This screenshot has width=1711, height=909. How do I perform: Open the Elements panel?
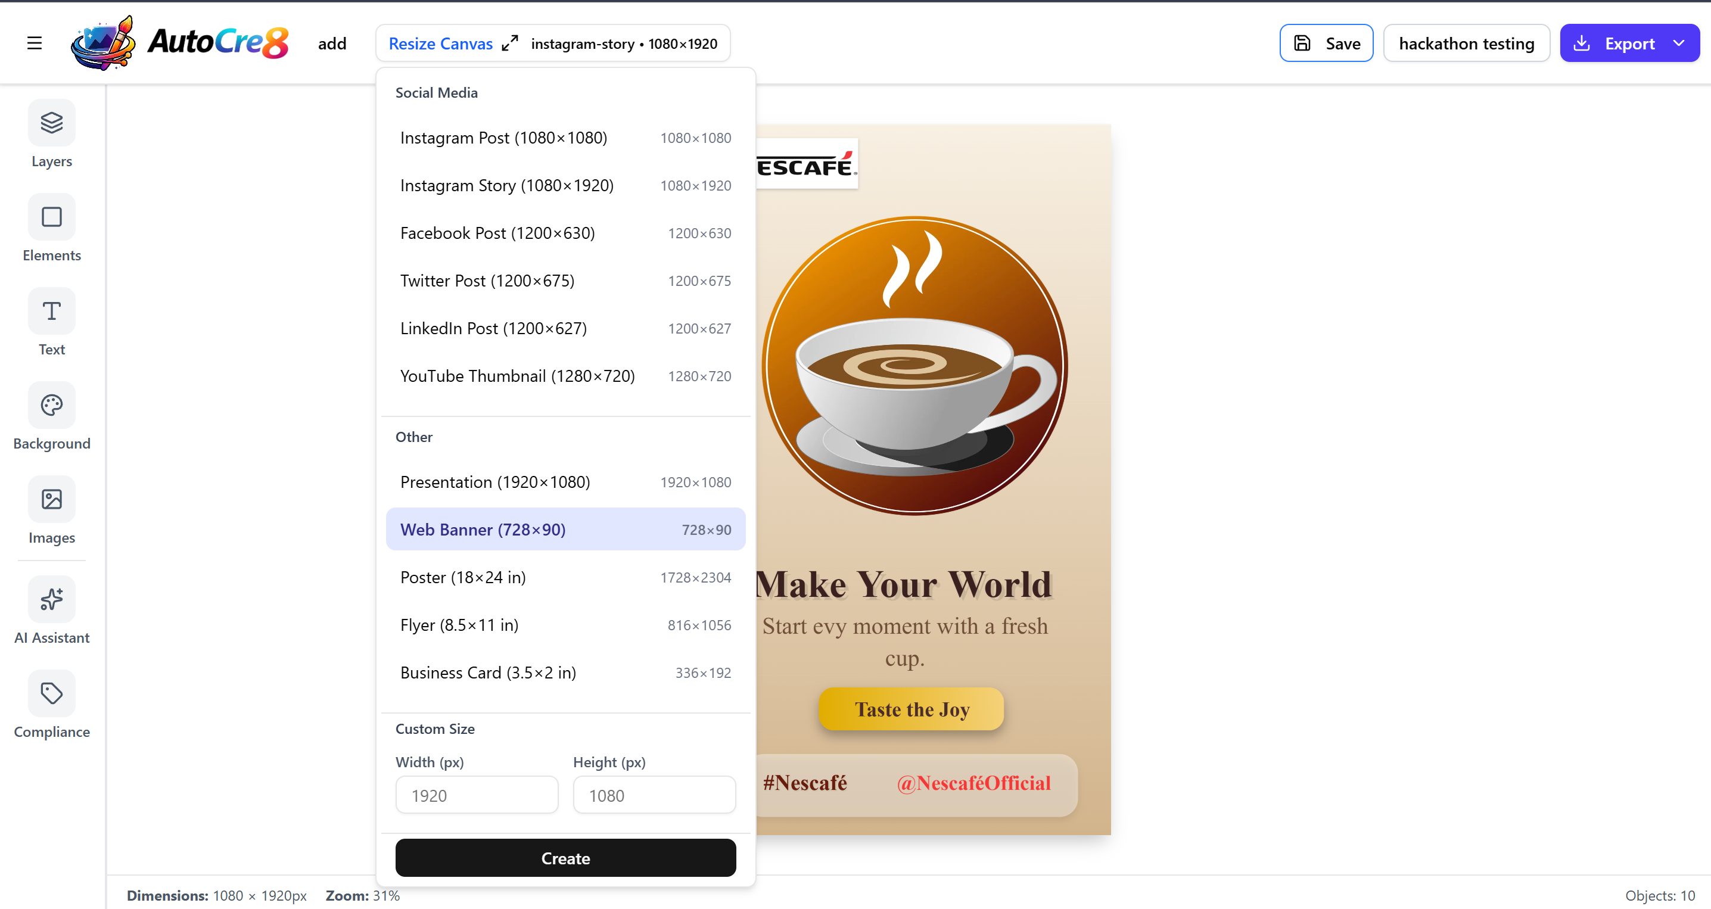(x=52, y=217)
